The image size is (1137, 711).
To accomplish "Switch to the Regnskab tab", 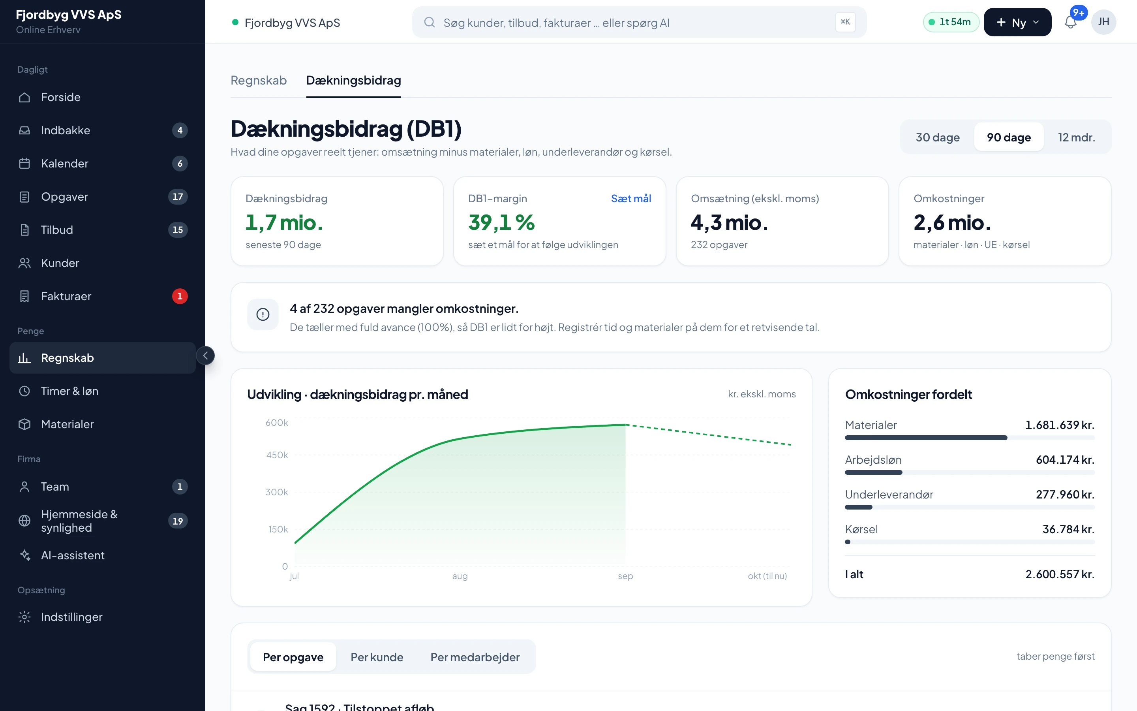I will point(259,81).
